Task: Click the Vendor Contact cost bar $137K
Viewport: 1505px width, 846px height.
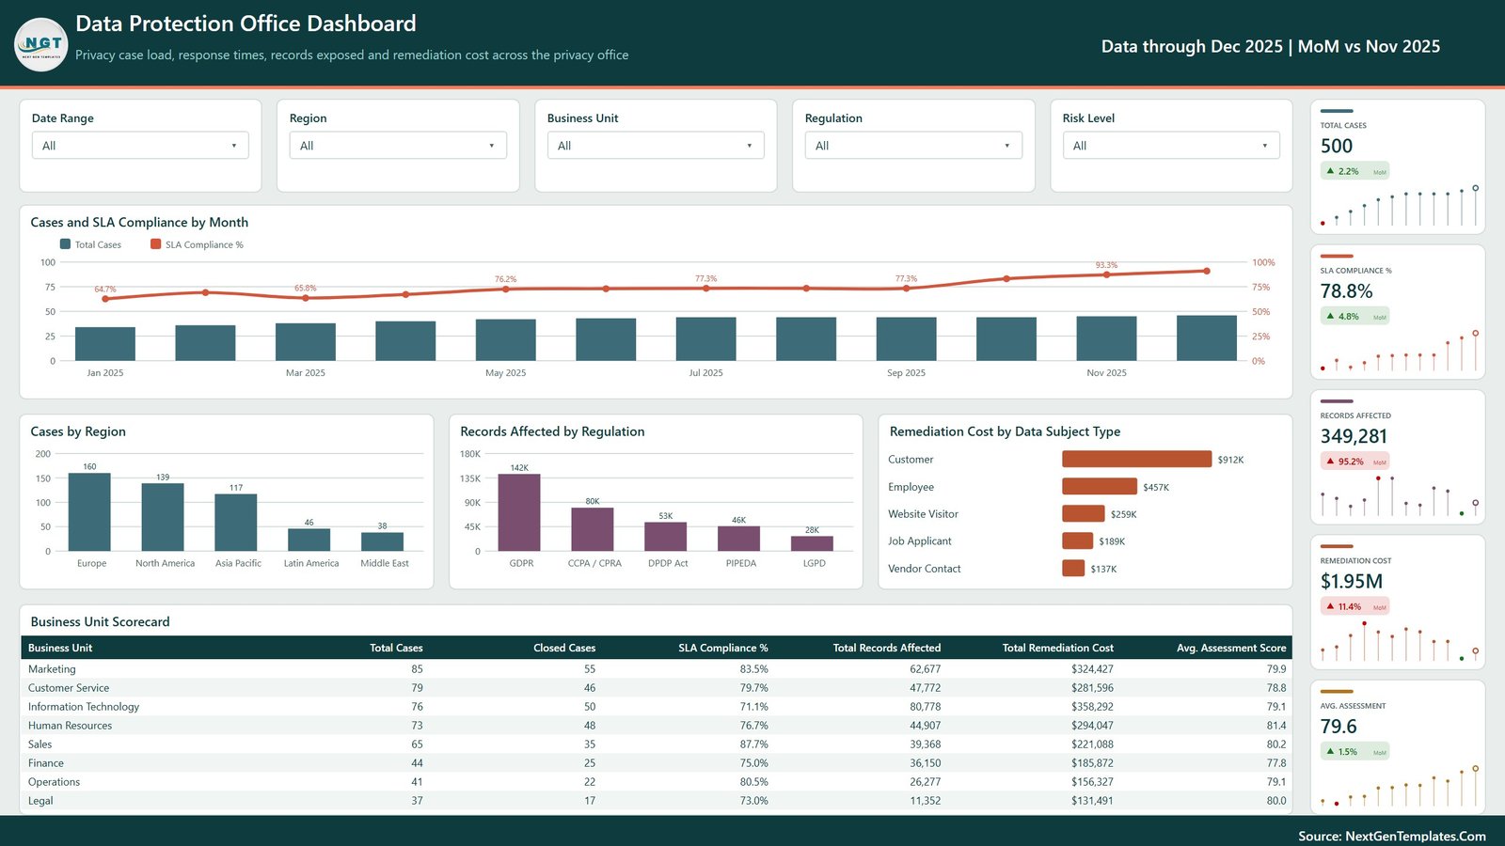Action: point(1073,568)
